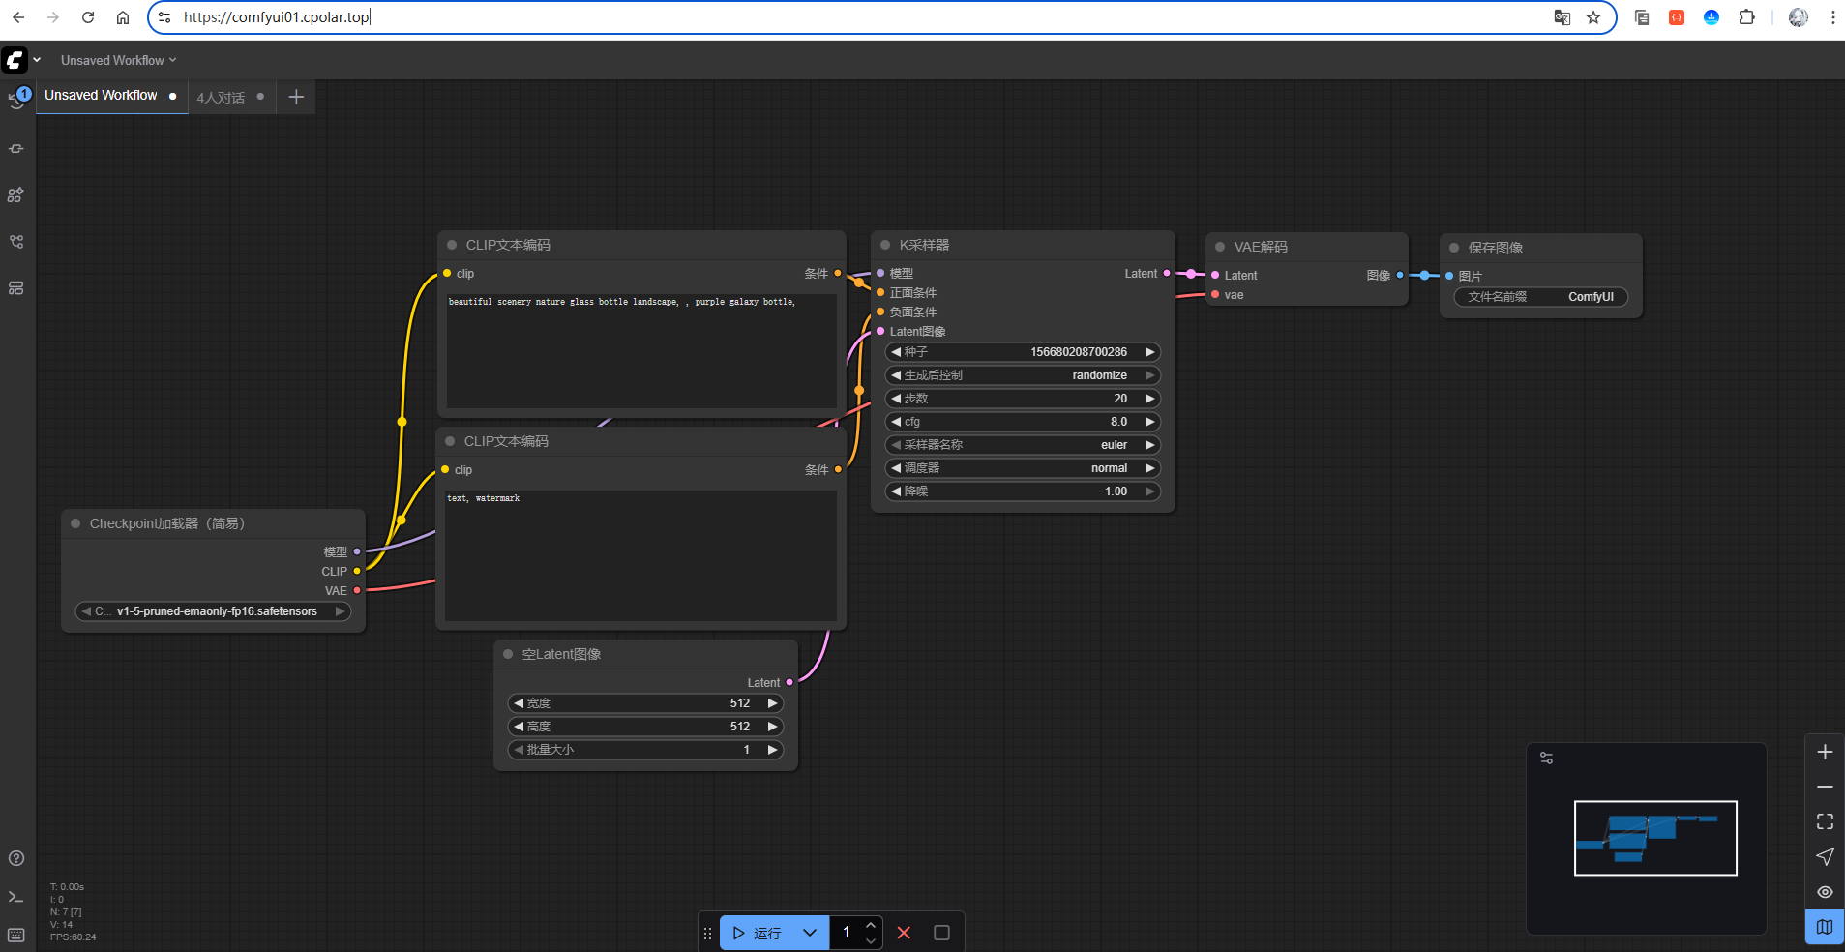Viewport: 1845px width, 952px height.
Task: Fit view to workflow icon
Action: pyautogui.click(x=1825, y=821)
